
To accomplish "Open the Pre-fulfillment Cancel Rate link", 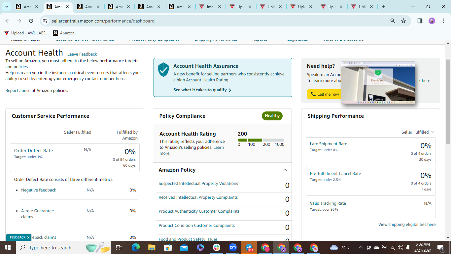I will tap(335, 173).
